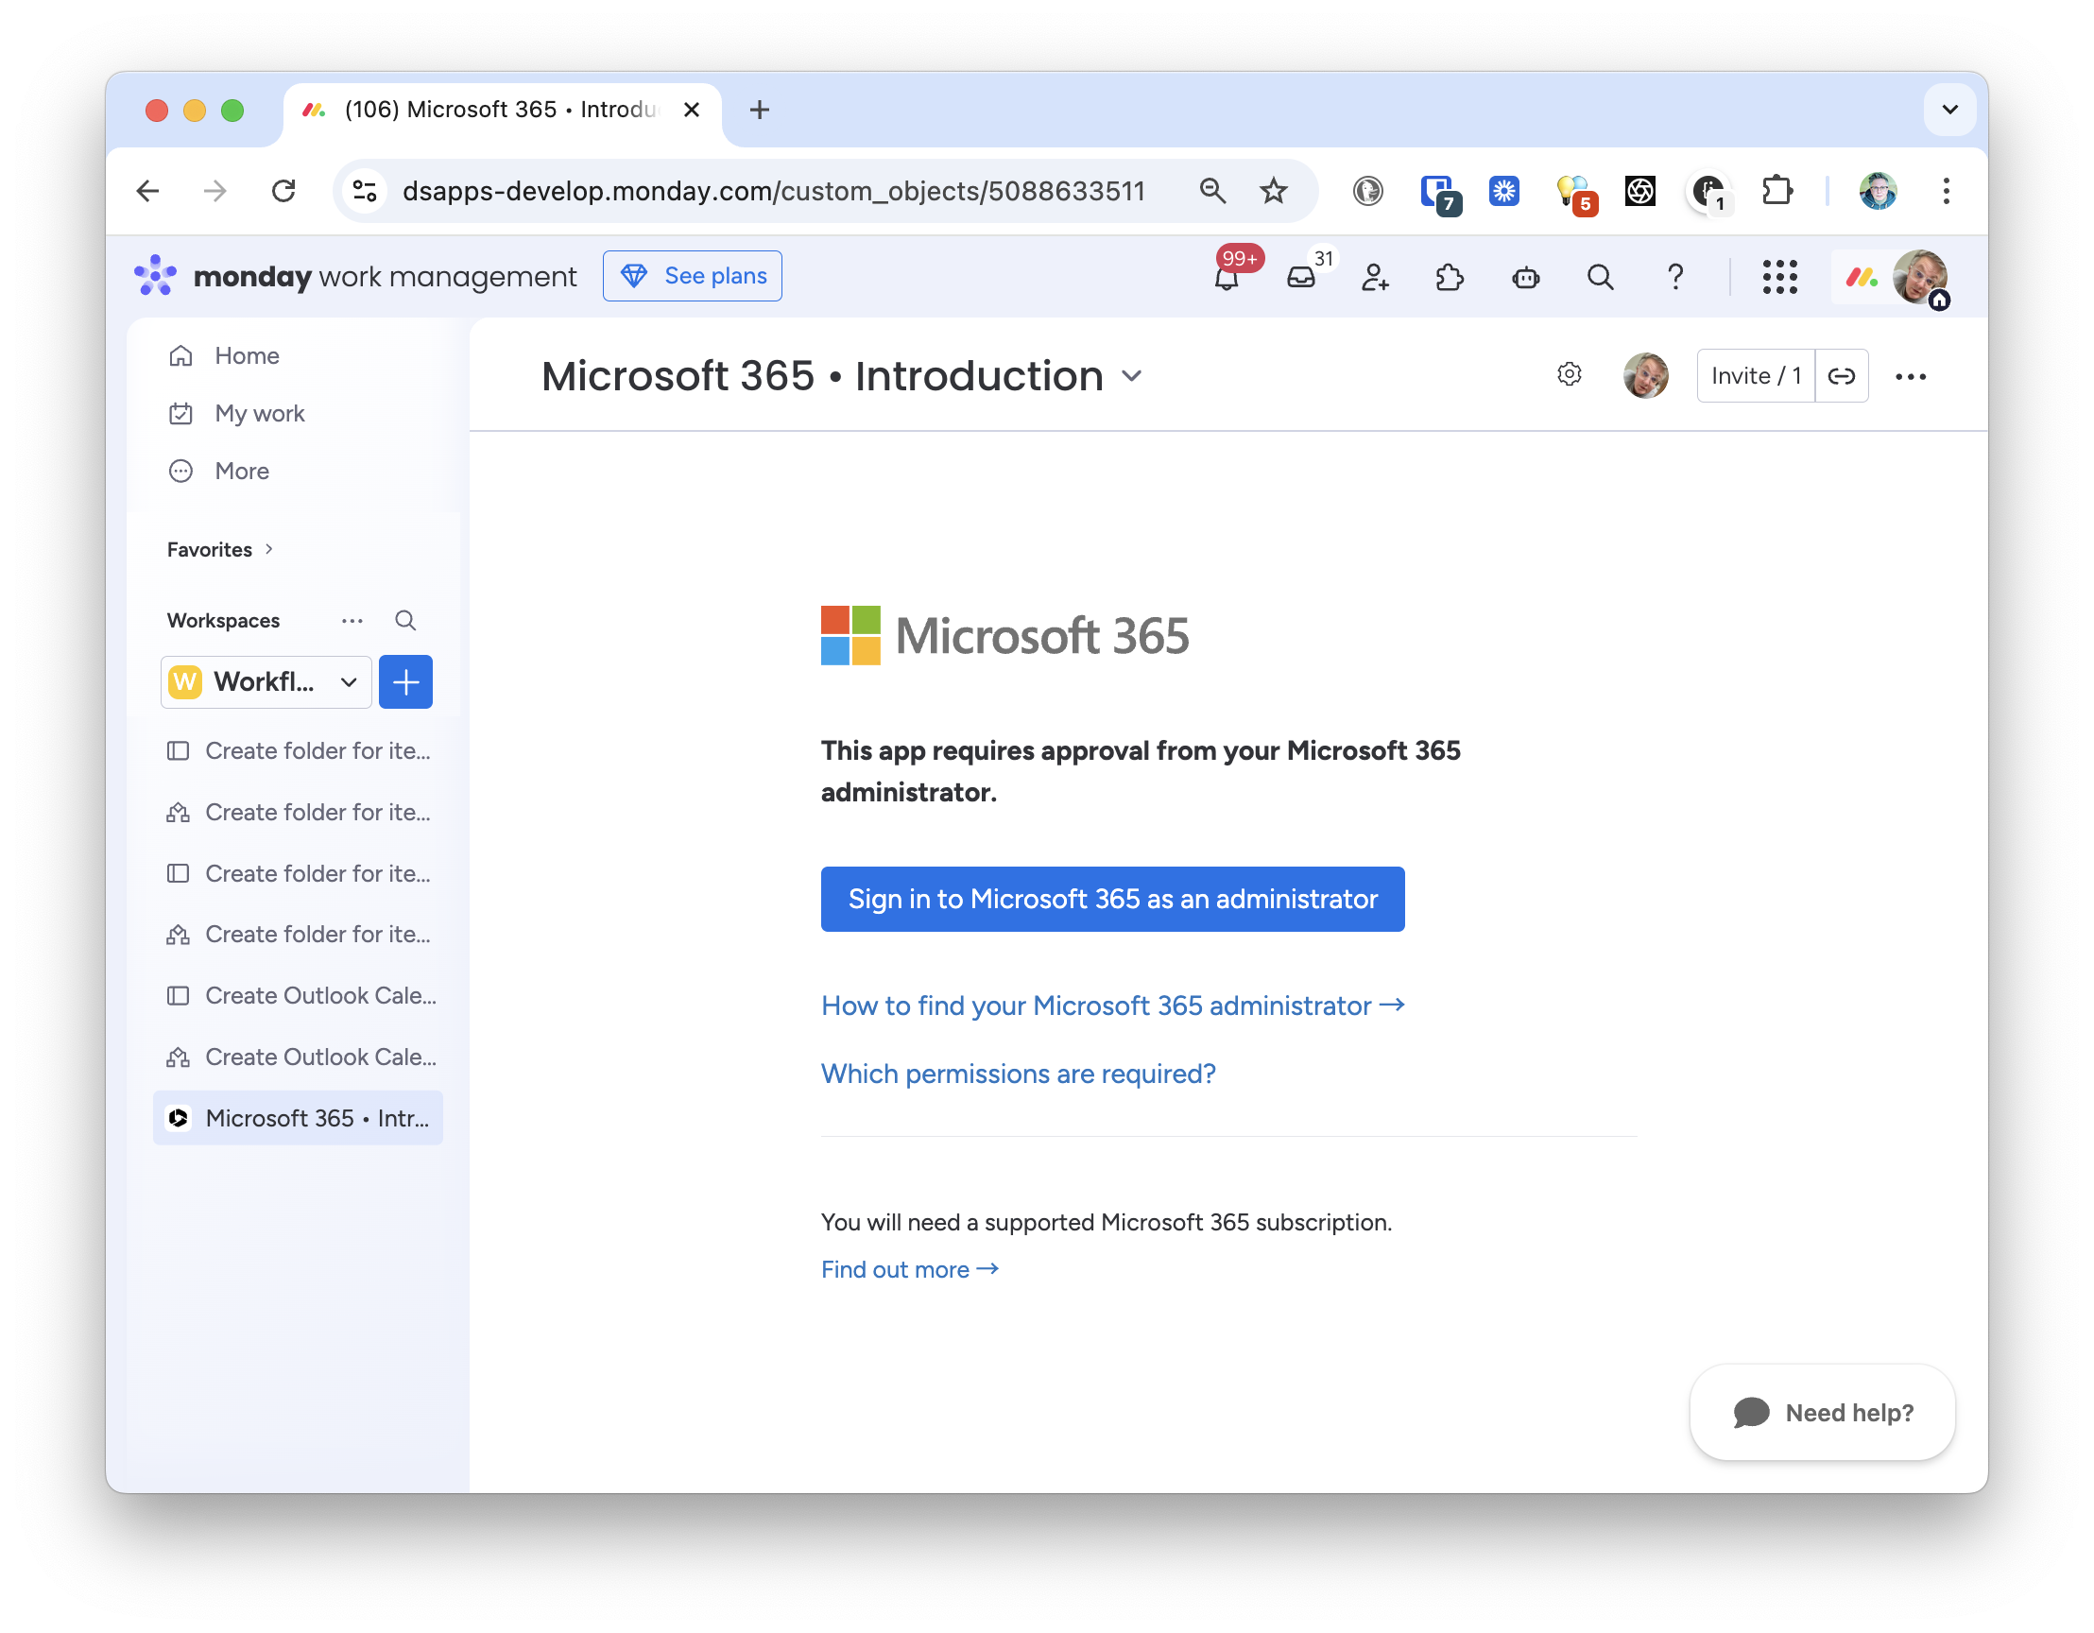Open the Workfl... workspace dropdown

(266, 681)
